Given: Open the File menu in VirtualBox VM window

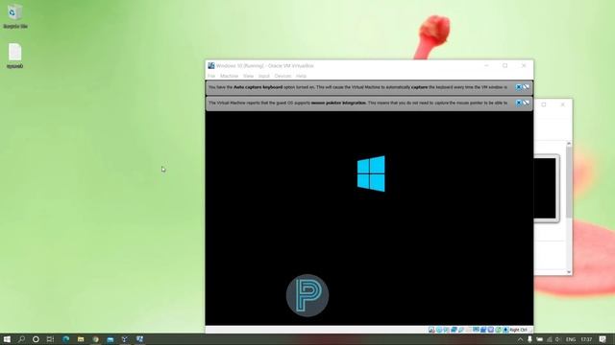Looking at the screenshot, I should pos(211,76).
